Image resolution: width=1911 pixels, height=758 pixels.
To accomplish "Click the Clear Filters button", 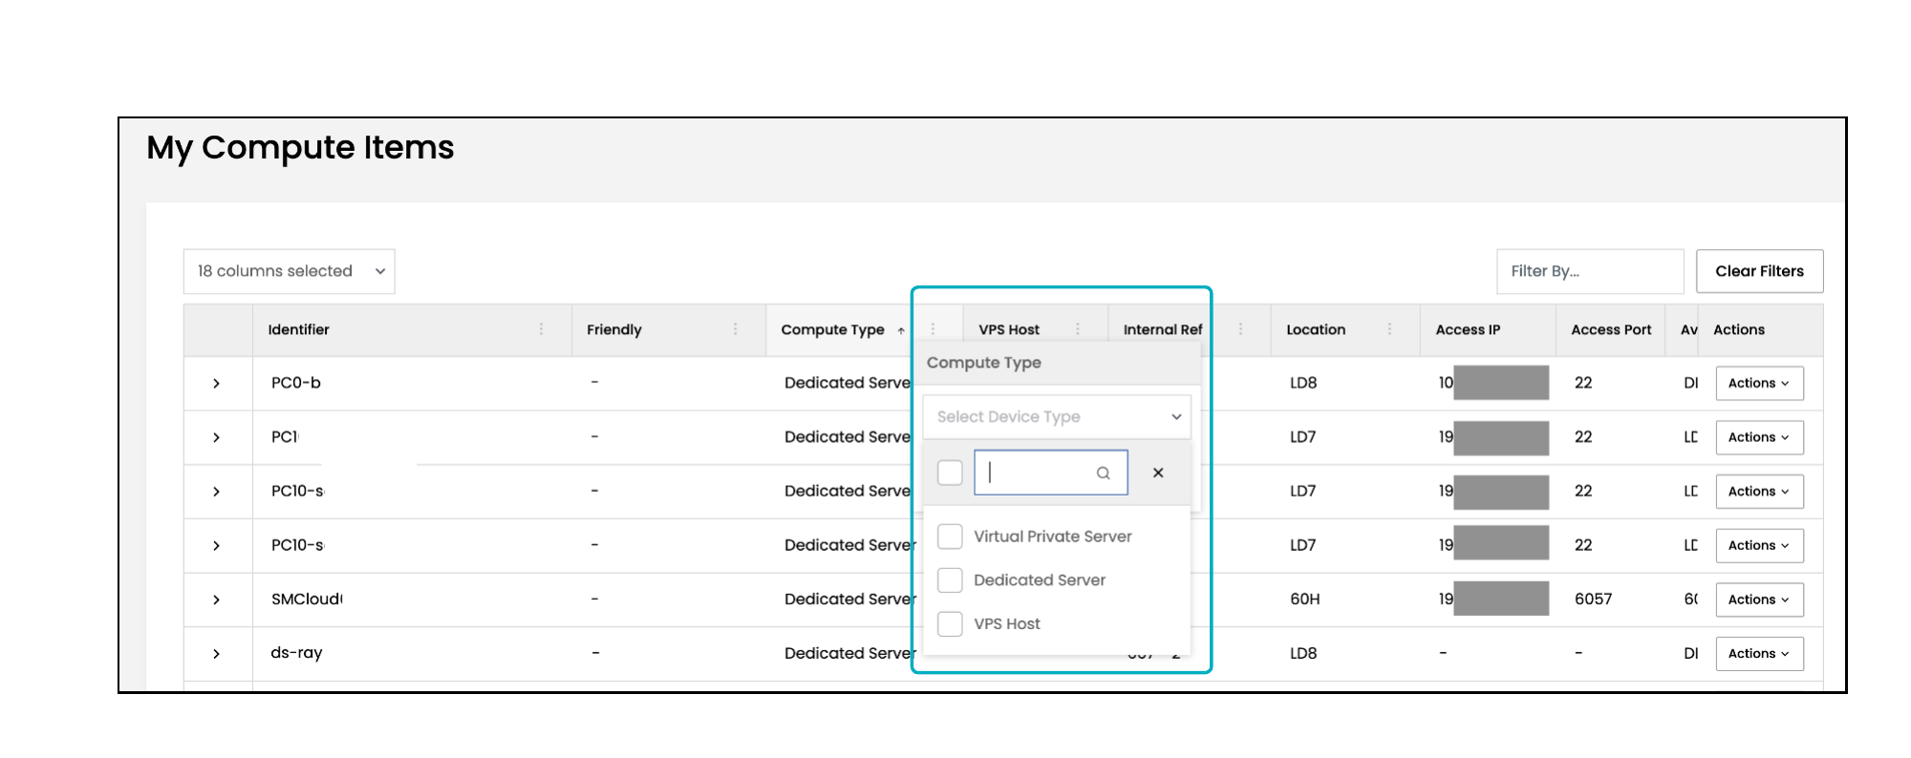I will point(1758,271).
